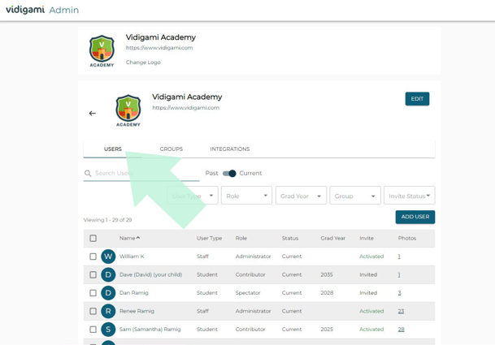
Task: Go back using the left arrow icon
Action: pos(92,113)
